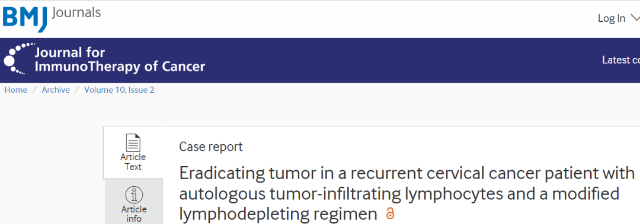
Task: Open the Archive breadcrumb link
Action: point(56,90)
